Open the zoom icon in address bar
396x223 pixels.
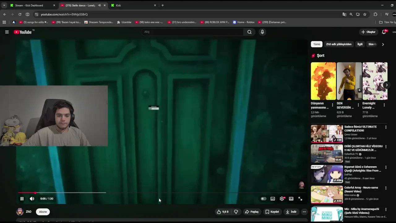351,14
